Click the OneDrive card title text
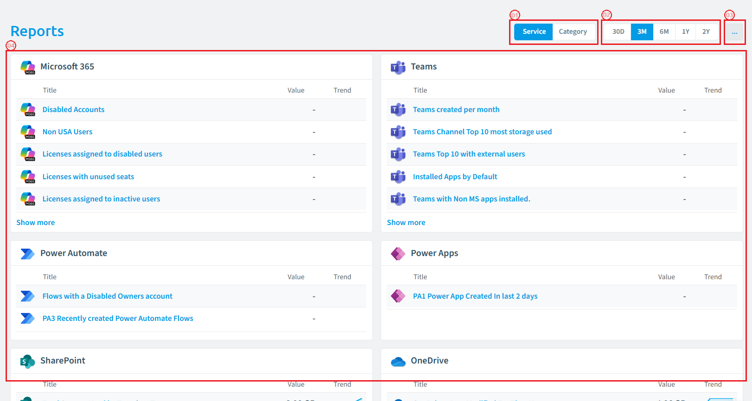This screenshot has height=401, width=752. point(429,361)
